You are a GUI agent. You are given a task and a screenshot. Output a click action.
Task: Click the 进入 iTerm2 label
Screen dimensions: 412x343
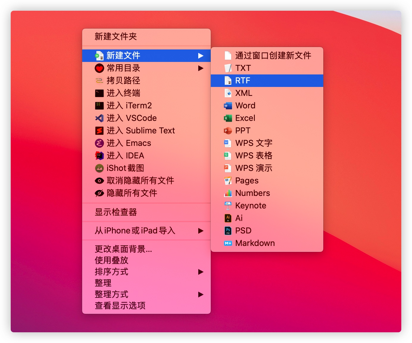[129, 106]
